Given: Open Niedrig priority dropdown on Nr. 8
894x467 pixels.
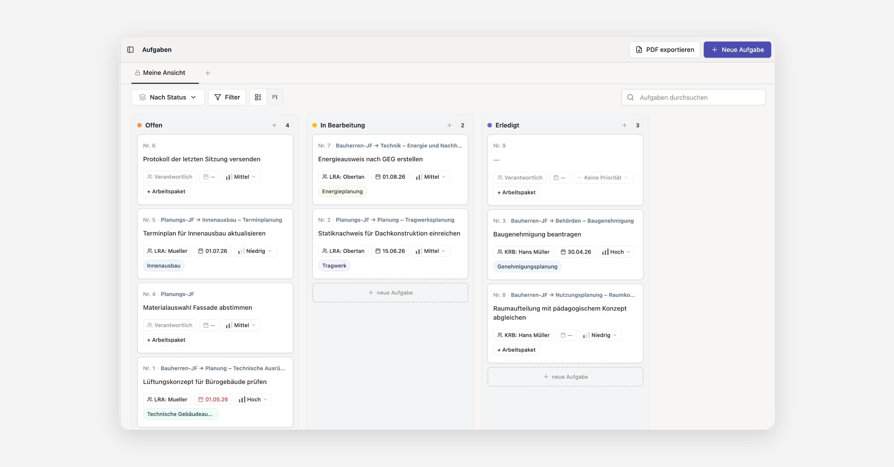Looking at the screenshot, I should 600,335.
